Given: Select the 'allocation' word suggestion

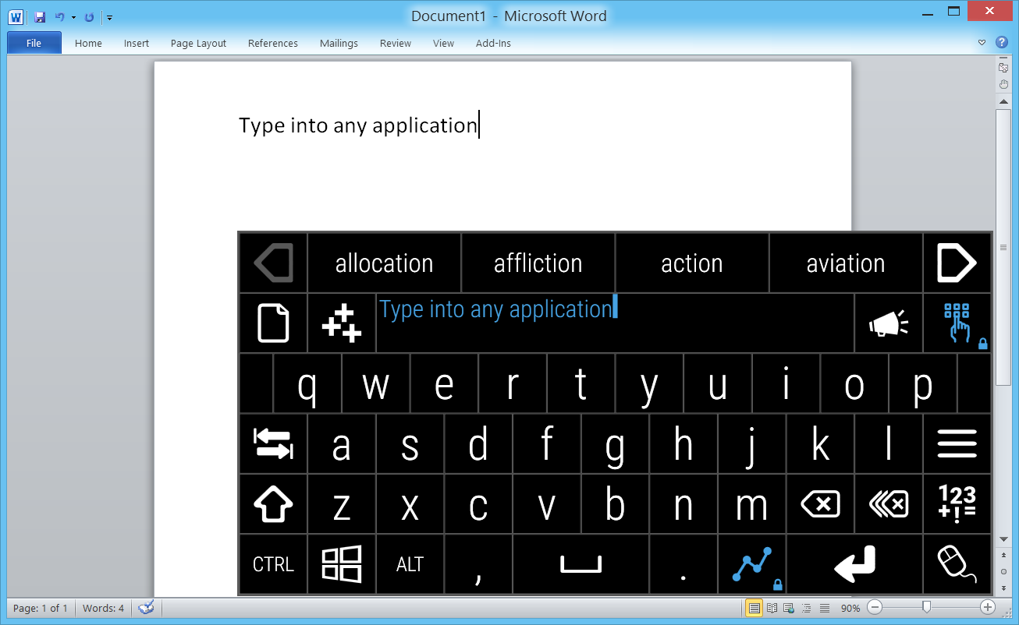Looking at the screenshot, I should (384, 263).
